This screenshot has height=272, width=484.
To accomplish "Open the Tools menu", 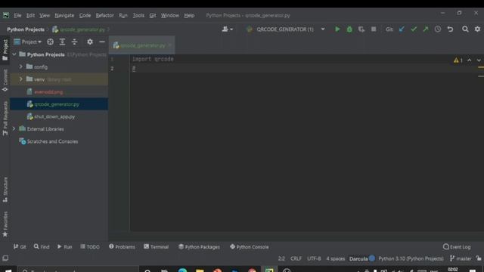I will pyautogui.click(x=138, y=15).
